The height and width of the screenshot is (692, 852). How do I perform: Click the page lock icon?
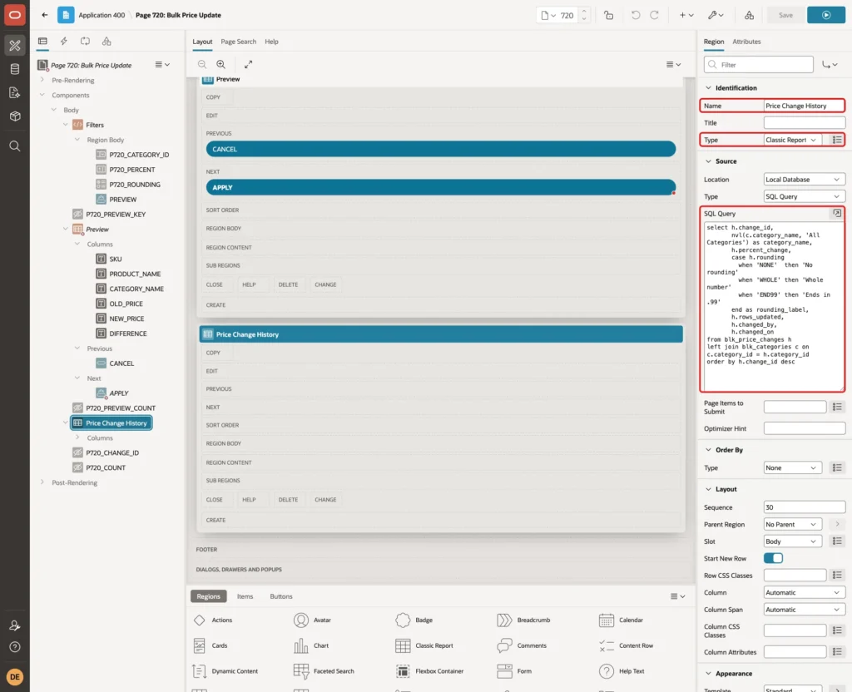point(608,15)
